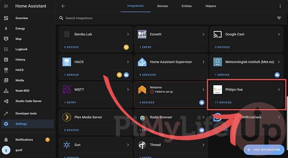288x158 pixels.
Task: Click the Plex Media Server logo
Action: 67,117
